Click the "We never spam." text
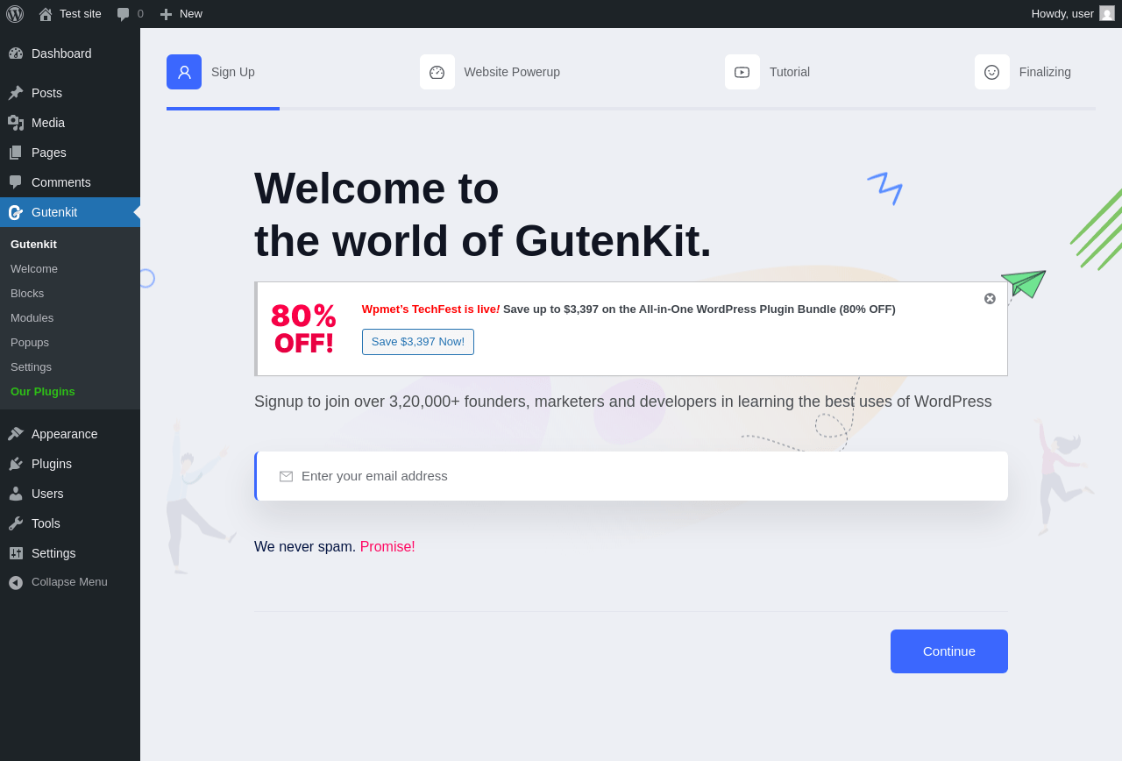 pos(305,547)
